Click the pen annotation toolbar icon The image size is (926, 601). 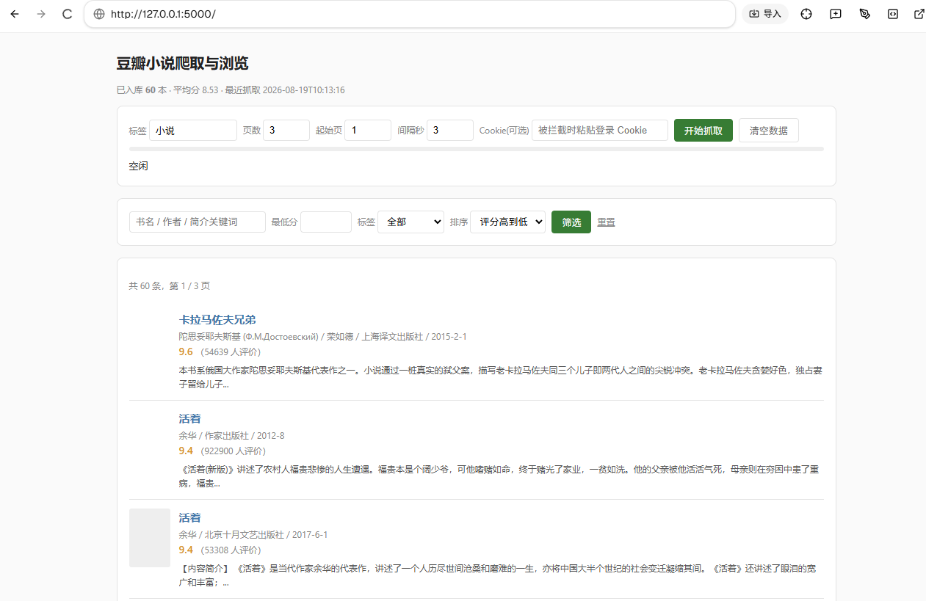(x=864, y=14)
